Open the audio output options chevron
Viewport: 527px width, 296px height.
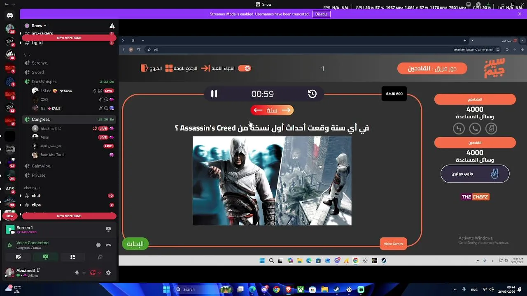pyautogui.click(x=100, y=273)
